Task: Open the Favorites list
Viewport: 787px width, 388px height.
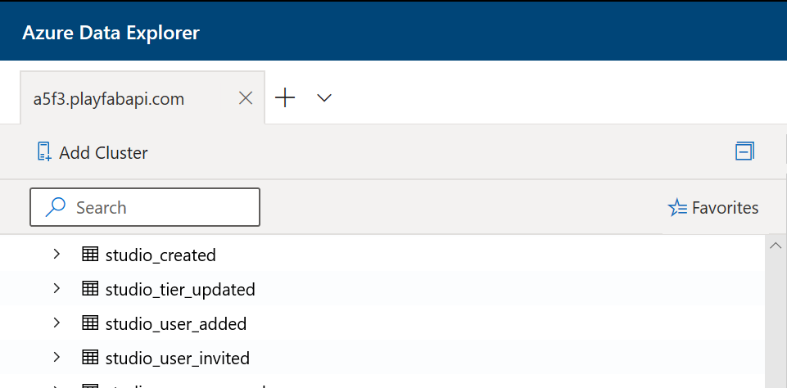Action: 712,207
